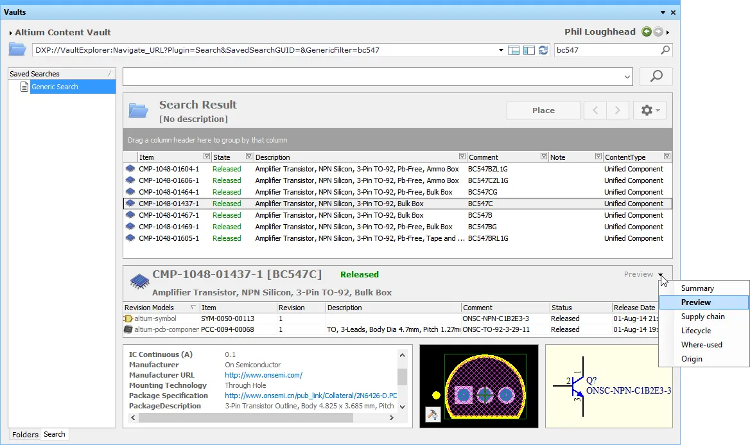Screen dimensions: 750x445
Task: Click the vault folder icon beside the URL bar
Action: (17, 49)
